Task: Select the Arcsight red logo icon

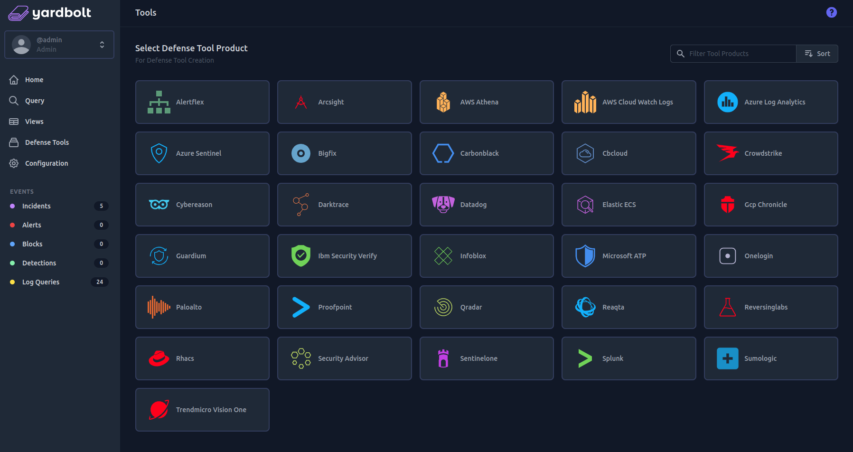Action: (x=301, y=102)
